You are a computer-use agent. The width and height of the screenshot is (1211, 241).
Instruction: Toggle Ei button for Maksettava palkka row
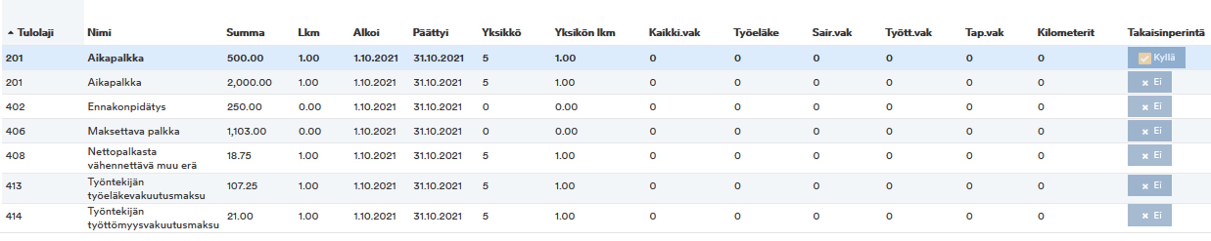[1149, 131]
